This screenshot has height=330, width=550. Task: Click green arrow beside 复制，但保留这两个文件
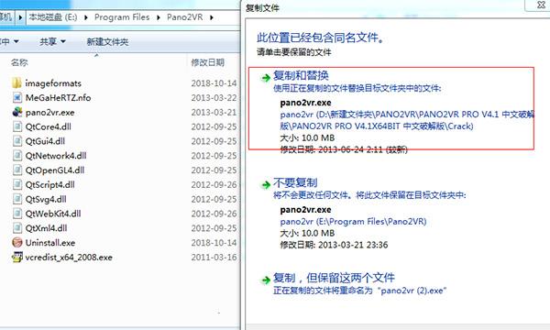point(266,280)
